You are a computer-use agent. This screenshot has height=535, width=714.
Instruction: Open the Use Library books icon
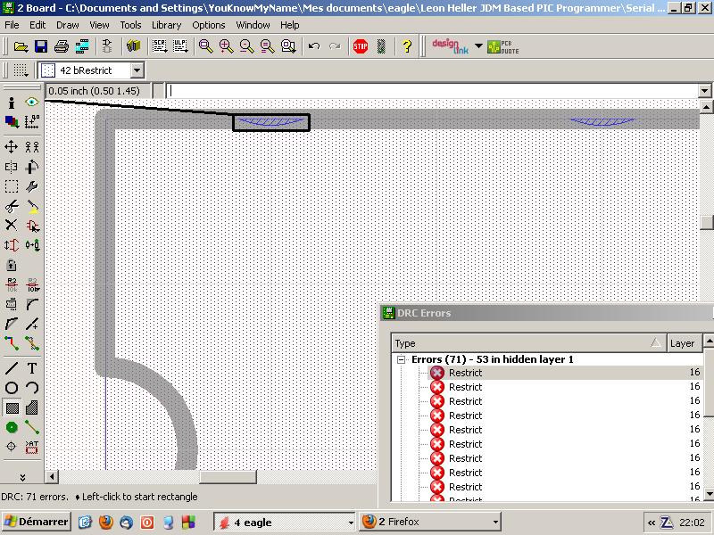(x=133, y=46)
